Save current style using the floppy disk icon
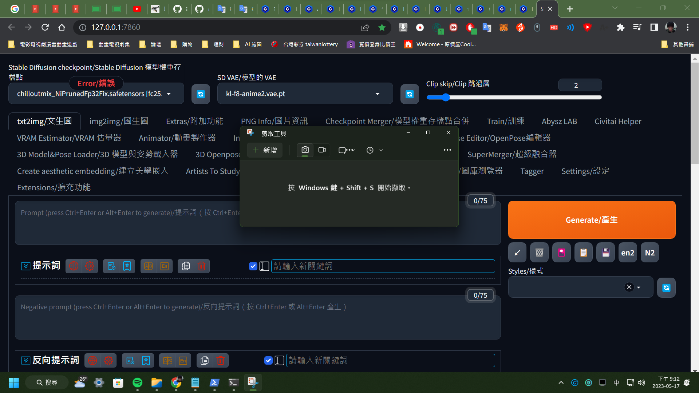Viewport: 699px width, 393px height. [605, 252]
